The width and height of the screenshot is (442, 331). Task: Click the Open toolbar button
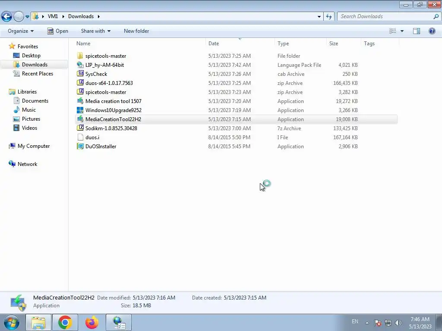point(58,31)
